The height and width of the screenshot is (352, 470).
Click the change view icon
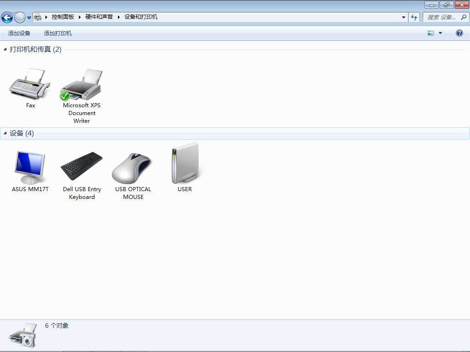point(431,33)
